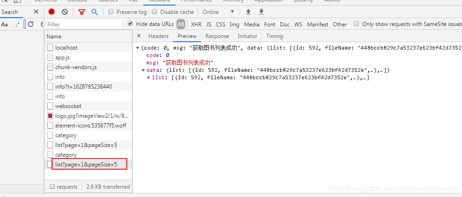
Task: Clear the network log
Action: [x=65, y=12]
